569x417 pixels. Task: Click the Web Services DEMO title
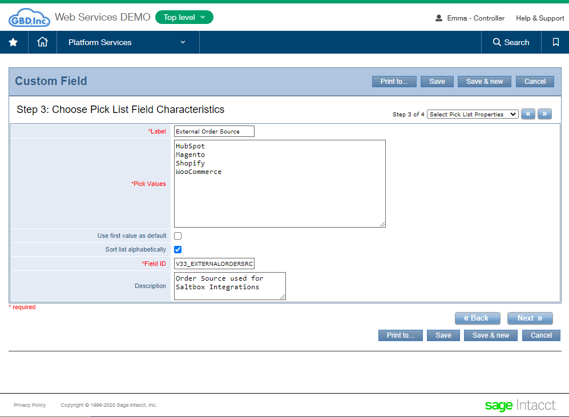[x=102, y=18]
